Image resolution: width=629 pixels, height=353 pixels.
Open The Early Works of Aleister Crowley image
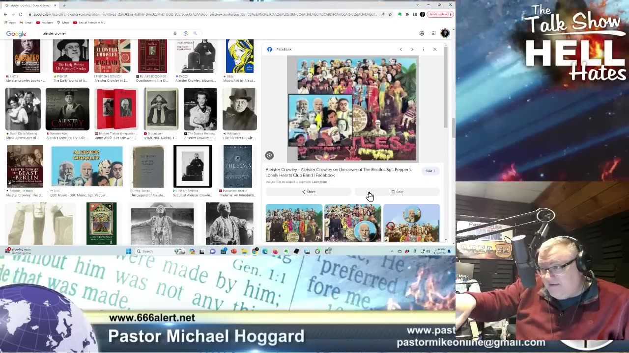pos(70,56)
